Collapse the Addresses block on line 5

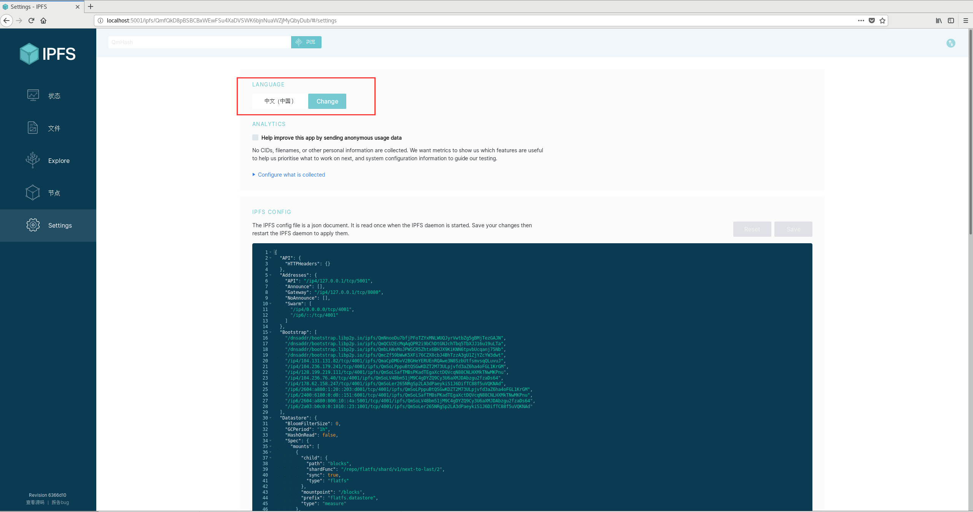coord(271,275)
